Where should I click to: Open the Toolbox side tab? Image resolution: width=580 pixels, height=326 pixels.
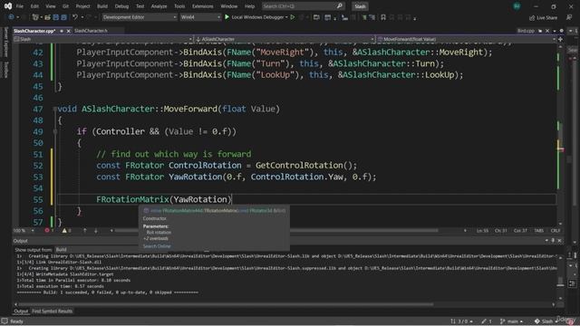5,70
